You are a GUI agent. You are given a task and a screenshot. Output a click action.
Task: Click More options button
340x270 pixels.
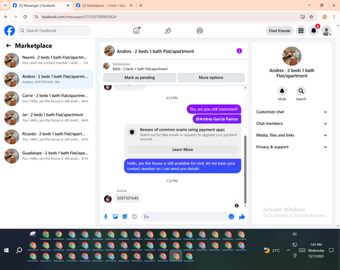(211, 78)
